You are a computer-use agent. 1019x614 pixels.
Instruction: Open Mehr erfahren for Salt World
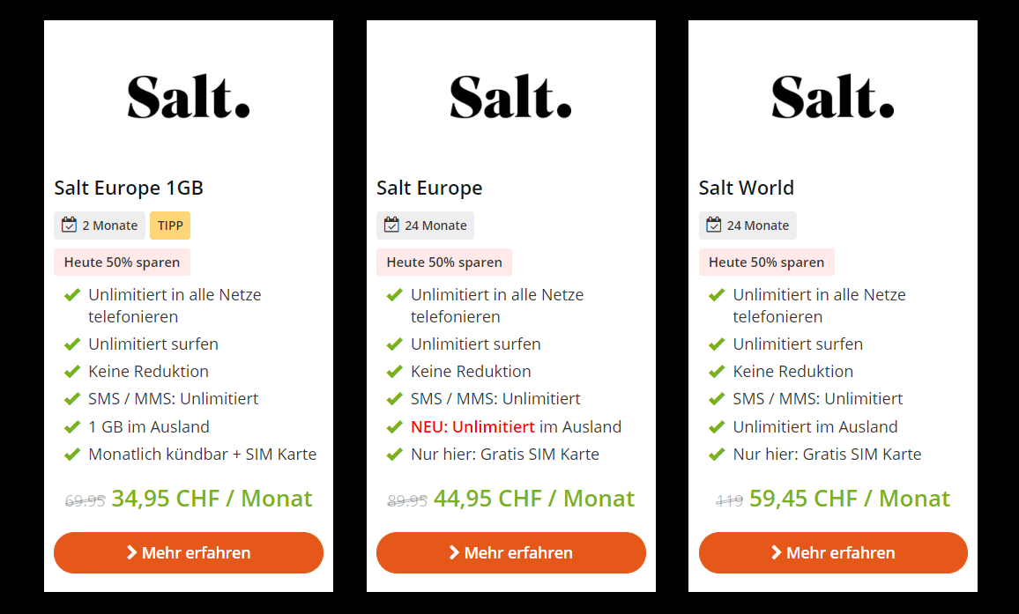[833, 552]
